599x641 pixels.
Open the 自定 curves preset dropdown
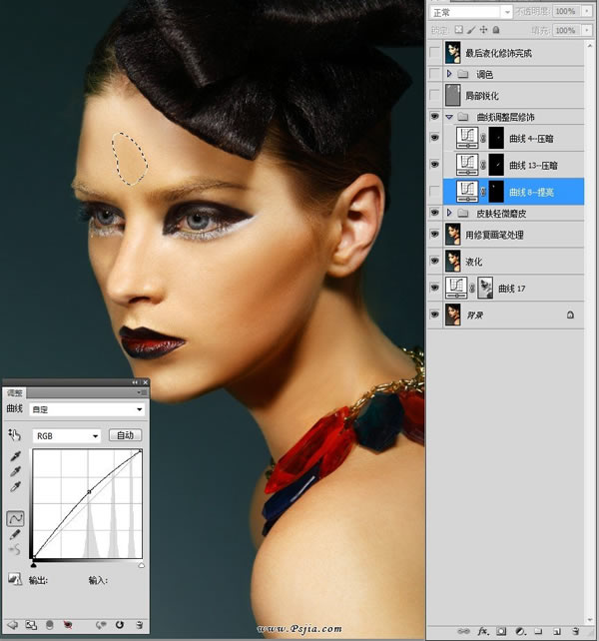[88, 409]
